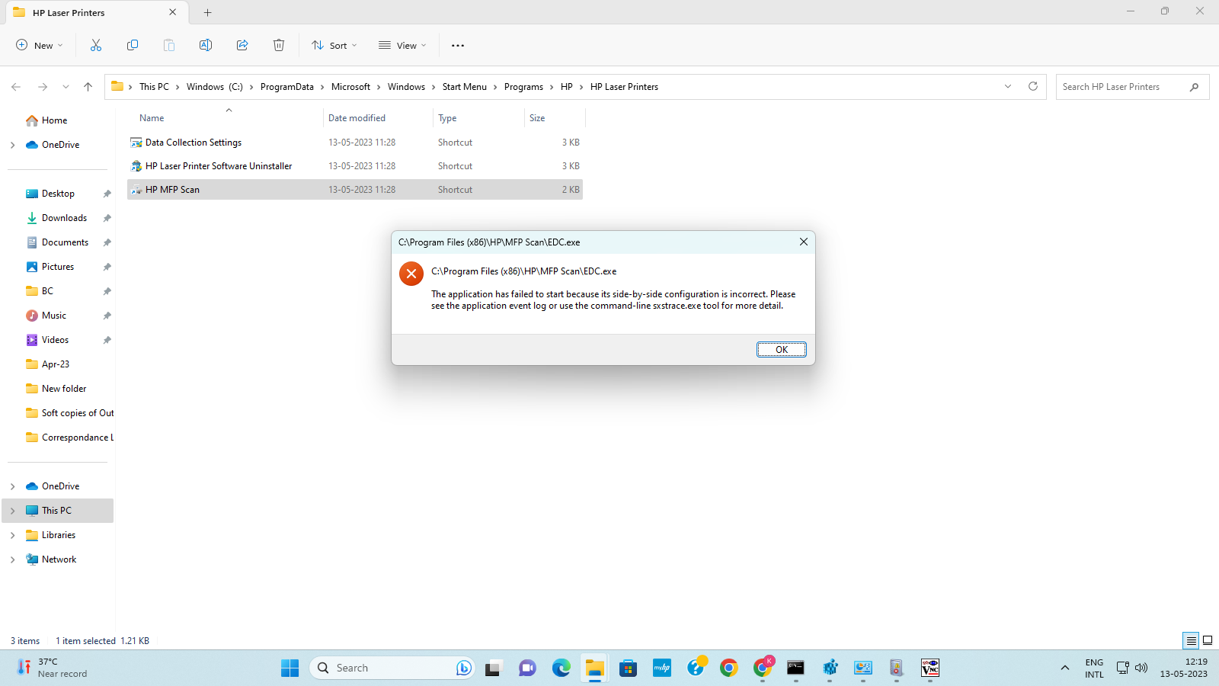Screen dimensions: 1219x686
Task: Open the View dropdown
Action: click(x=402, y=45)
